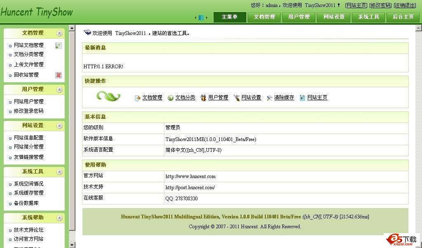Click the http://www.huncent.com official site URL

190,176
